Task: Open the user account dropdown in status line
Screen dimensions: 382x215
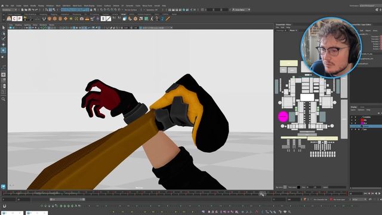Action: point(241,10)
